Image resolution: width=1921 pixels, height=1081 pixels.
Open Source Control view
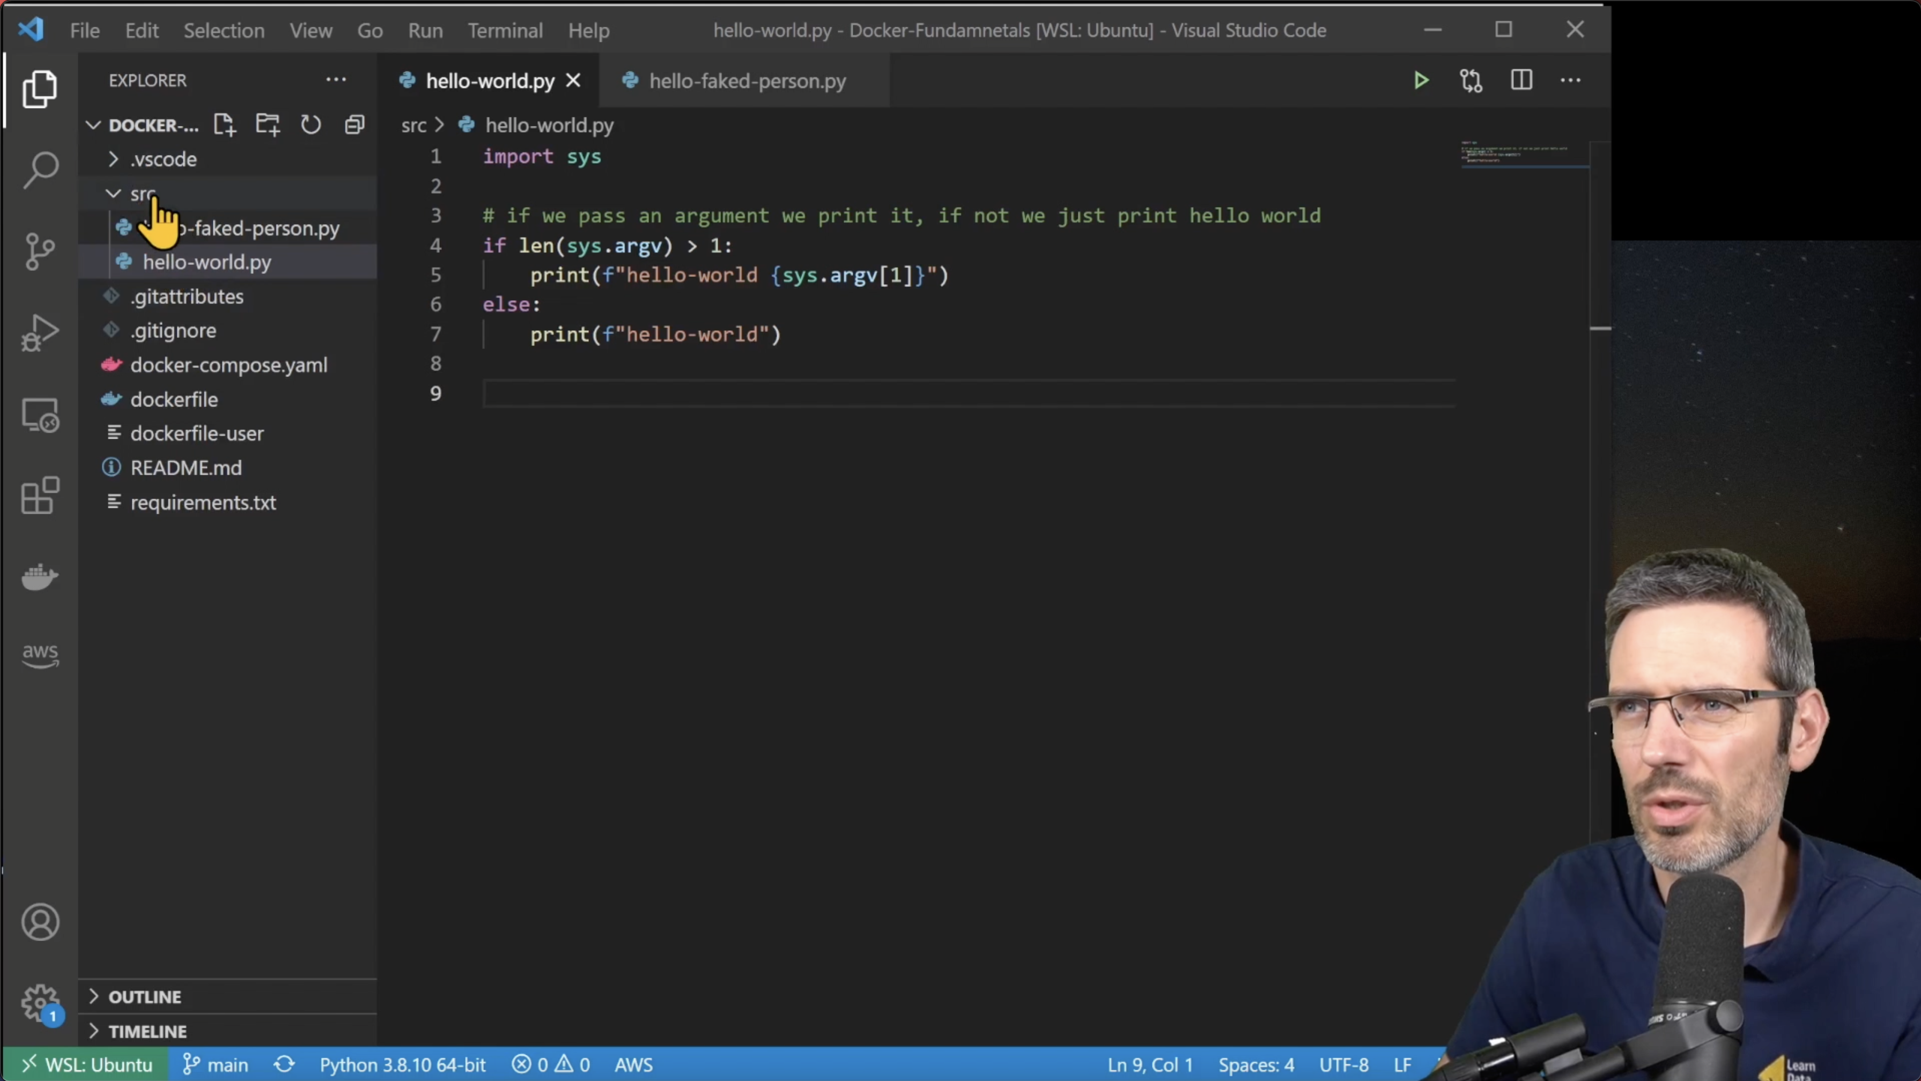point(40,251)
